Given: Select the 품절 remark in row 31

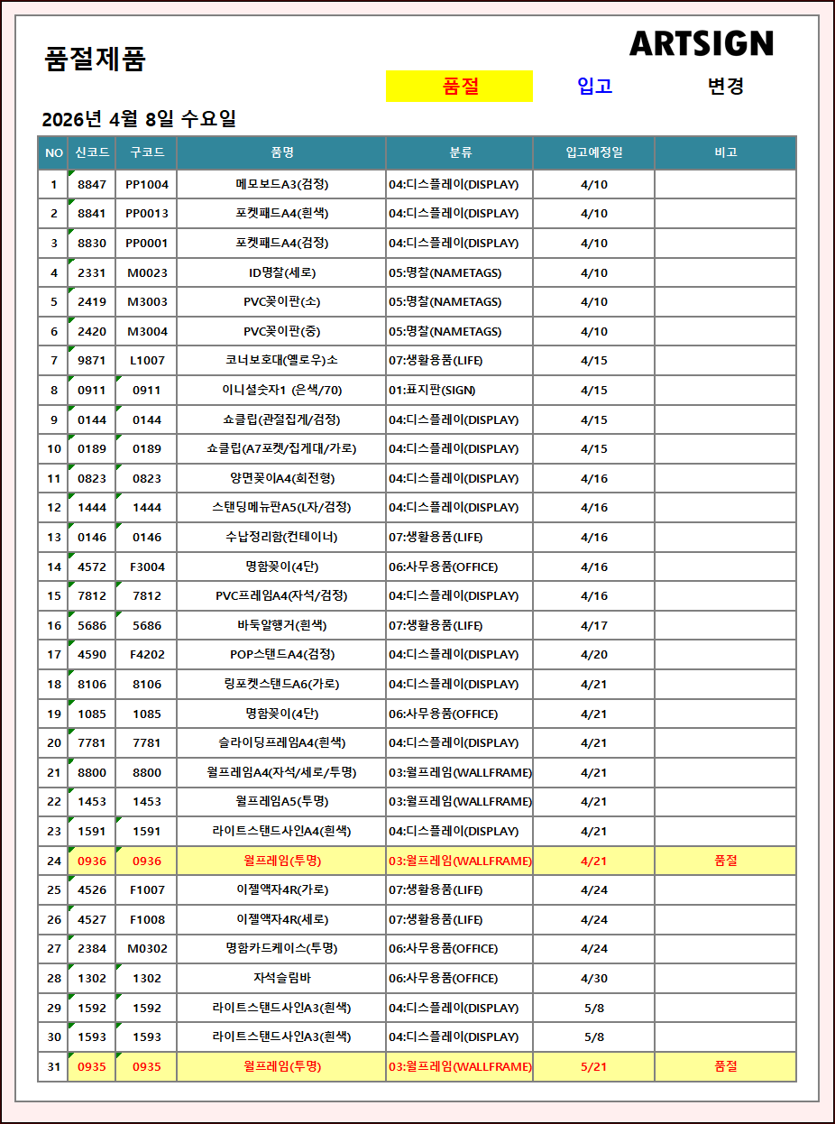Looking at the screenshot, I should (725, 1066).
